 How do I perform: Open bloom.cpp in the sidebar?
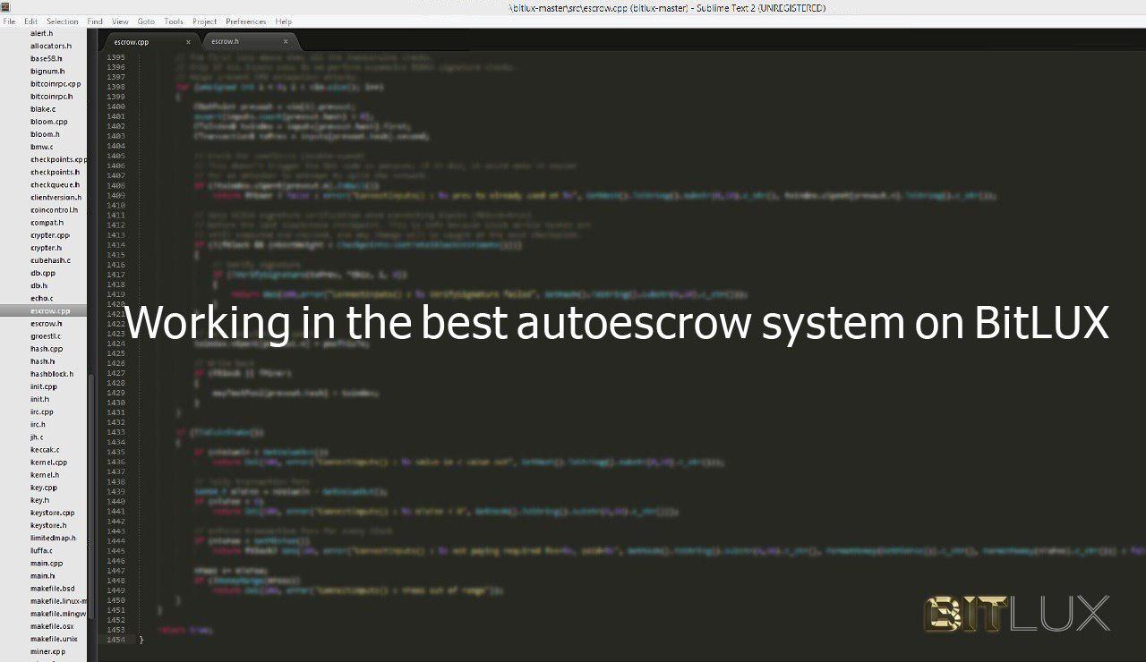49,122
